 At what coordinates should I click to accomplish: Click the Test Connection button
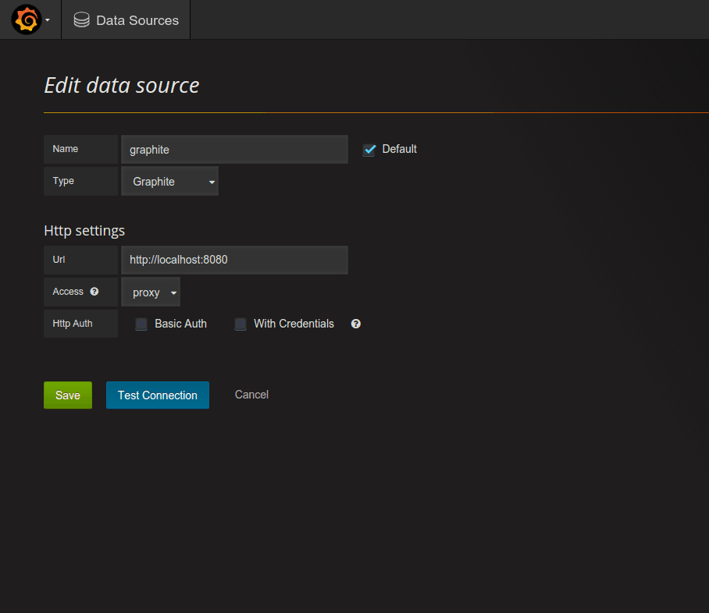tap(158, 395)
